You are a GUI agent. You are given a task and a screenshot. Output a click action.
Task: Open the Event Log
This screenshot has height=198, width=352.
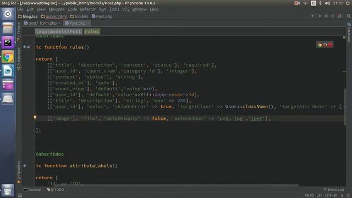click(333, 190)
